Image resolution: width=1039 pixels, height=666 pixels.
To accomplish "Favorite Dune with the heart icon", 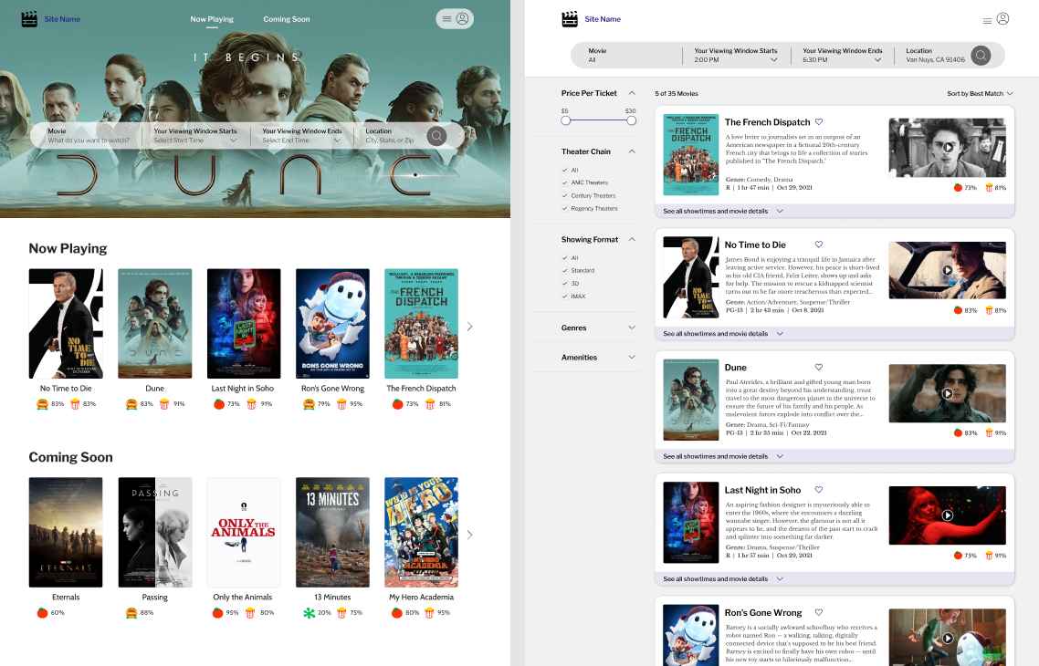I will 819,367.
